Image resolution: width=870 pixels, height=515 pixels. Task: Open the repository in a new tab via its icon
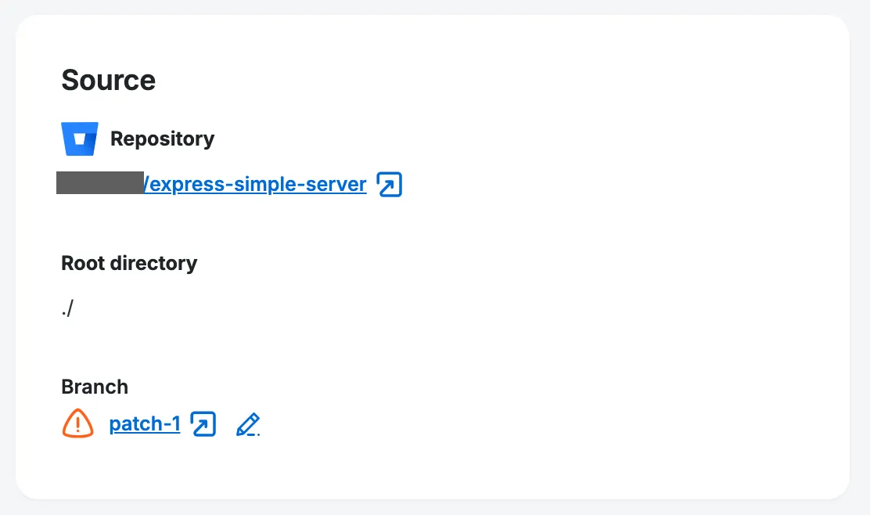pyautogui.click(x=389, y=185)
